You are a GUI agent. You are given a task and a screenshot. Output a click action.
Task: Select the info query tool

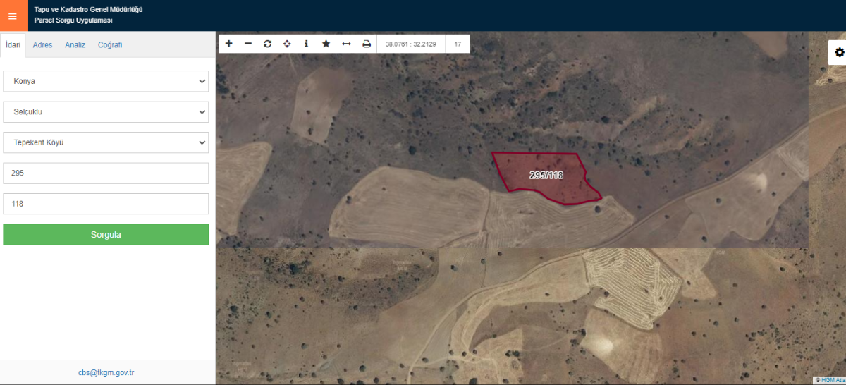pos(306,44)
